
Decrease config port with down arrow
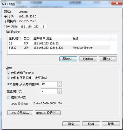click(59, 92)
